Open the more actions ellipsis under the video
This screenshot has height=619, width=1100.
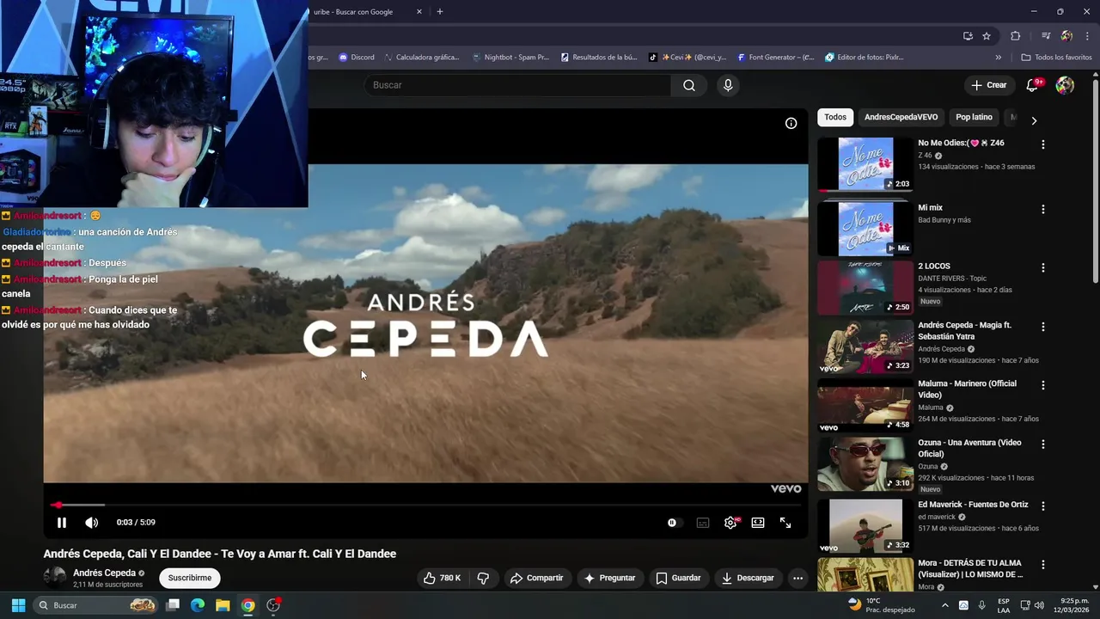click(x=797, y=578)
